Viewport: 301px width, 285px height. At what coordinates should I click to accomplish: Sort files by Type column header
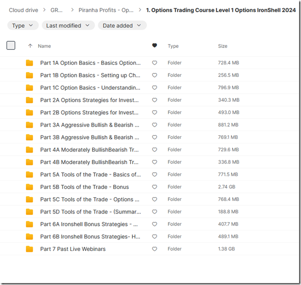(x=173, y=46)
